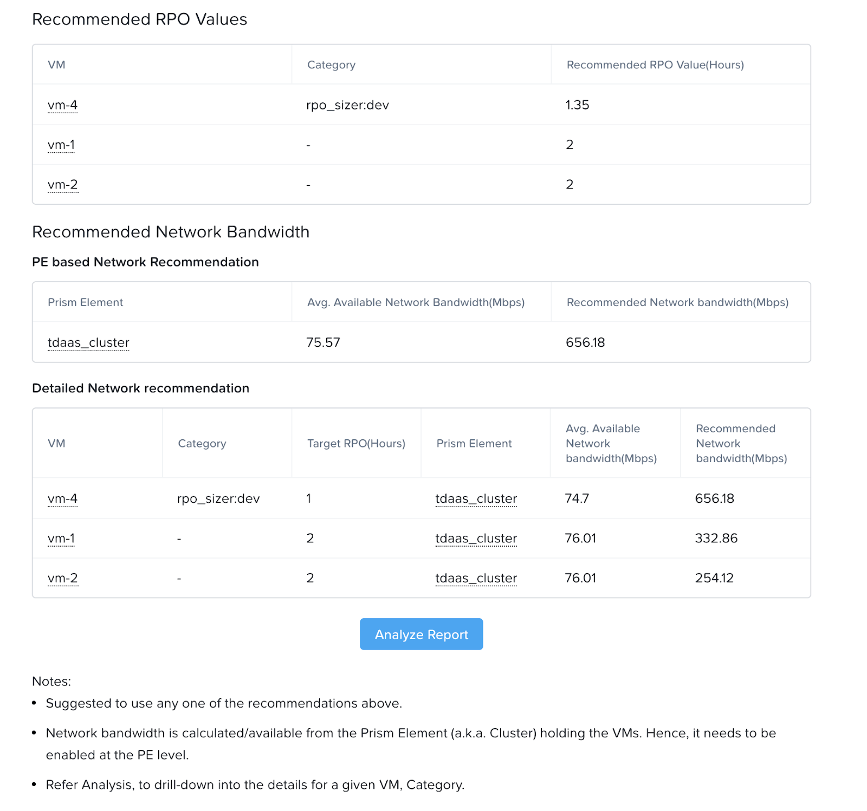
Task: Click Avg. Available Network Bandwidth(Mbps) header in PE table
Action: point(416,302)
